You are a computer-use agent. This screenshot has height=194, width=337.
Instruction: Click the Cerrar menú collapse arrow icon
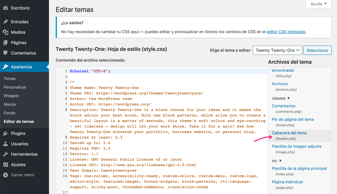coord(6,175)
